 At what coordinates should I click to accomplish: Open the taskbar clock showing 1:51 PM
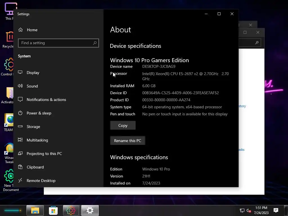click(x=261, y=210)
